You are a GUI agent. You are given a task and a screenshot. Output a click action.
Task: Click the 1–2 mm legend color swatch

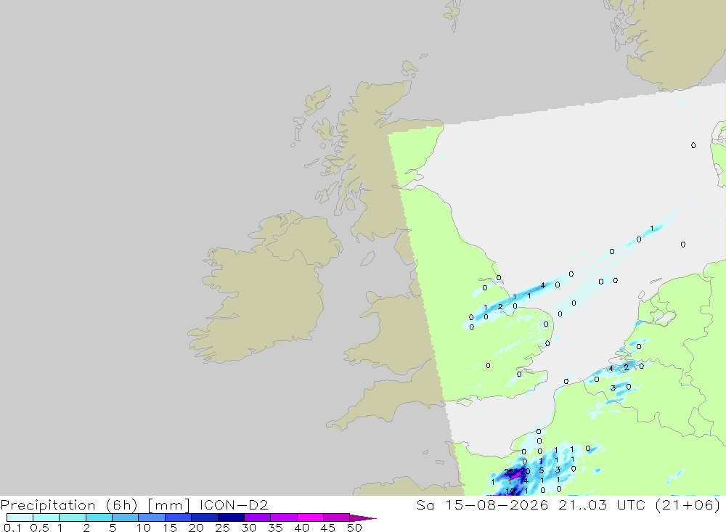[x=73, y=517]
